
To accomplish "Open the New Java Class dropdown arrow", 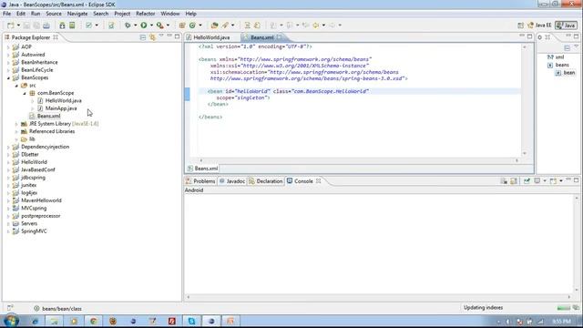I will (200, 26).
